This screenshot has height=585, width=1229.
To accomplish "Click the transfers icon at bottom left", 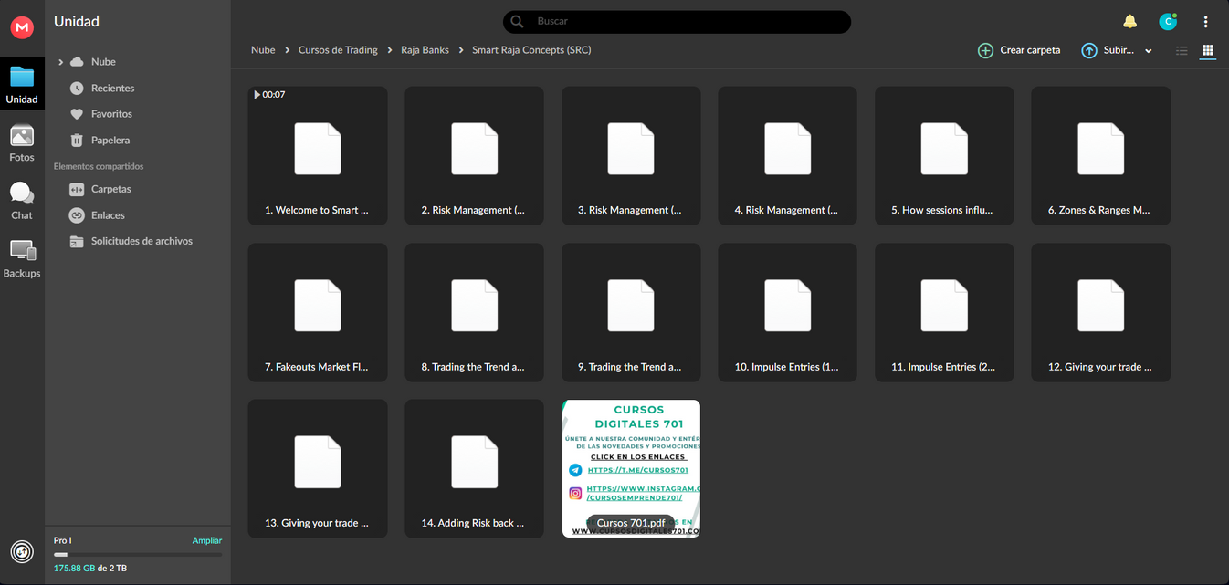I will tap(22, 551).
